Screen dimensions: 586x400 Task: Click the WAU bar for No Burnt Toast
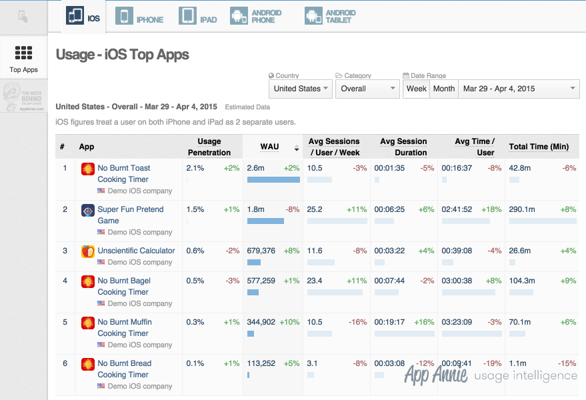273,180
